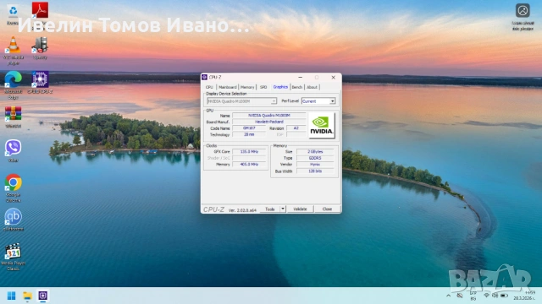The width and height of the screenshot is (542, 304).
Task: Open the Windows Start menu
Action: [x=11, y=296]
